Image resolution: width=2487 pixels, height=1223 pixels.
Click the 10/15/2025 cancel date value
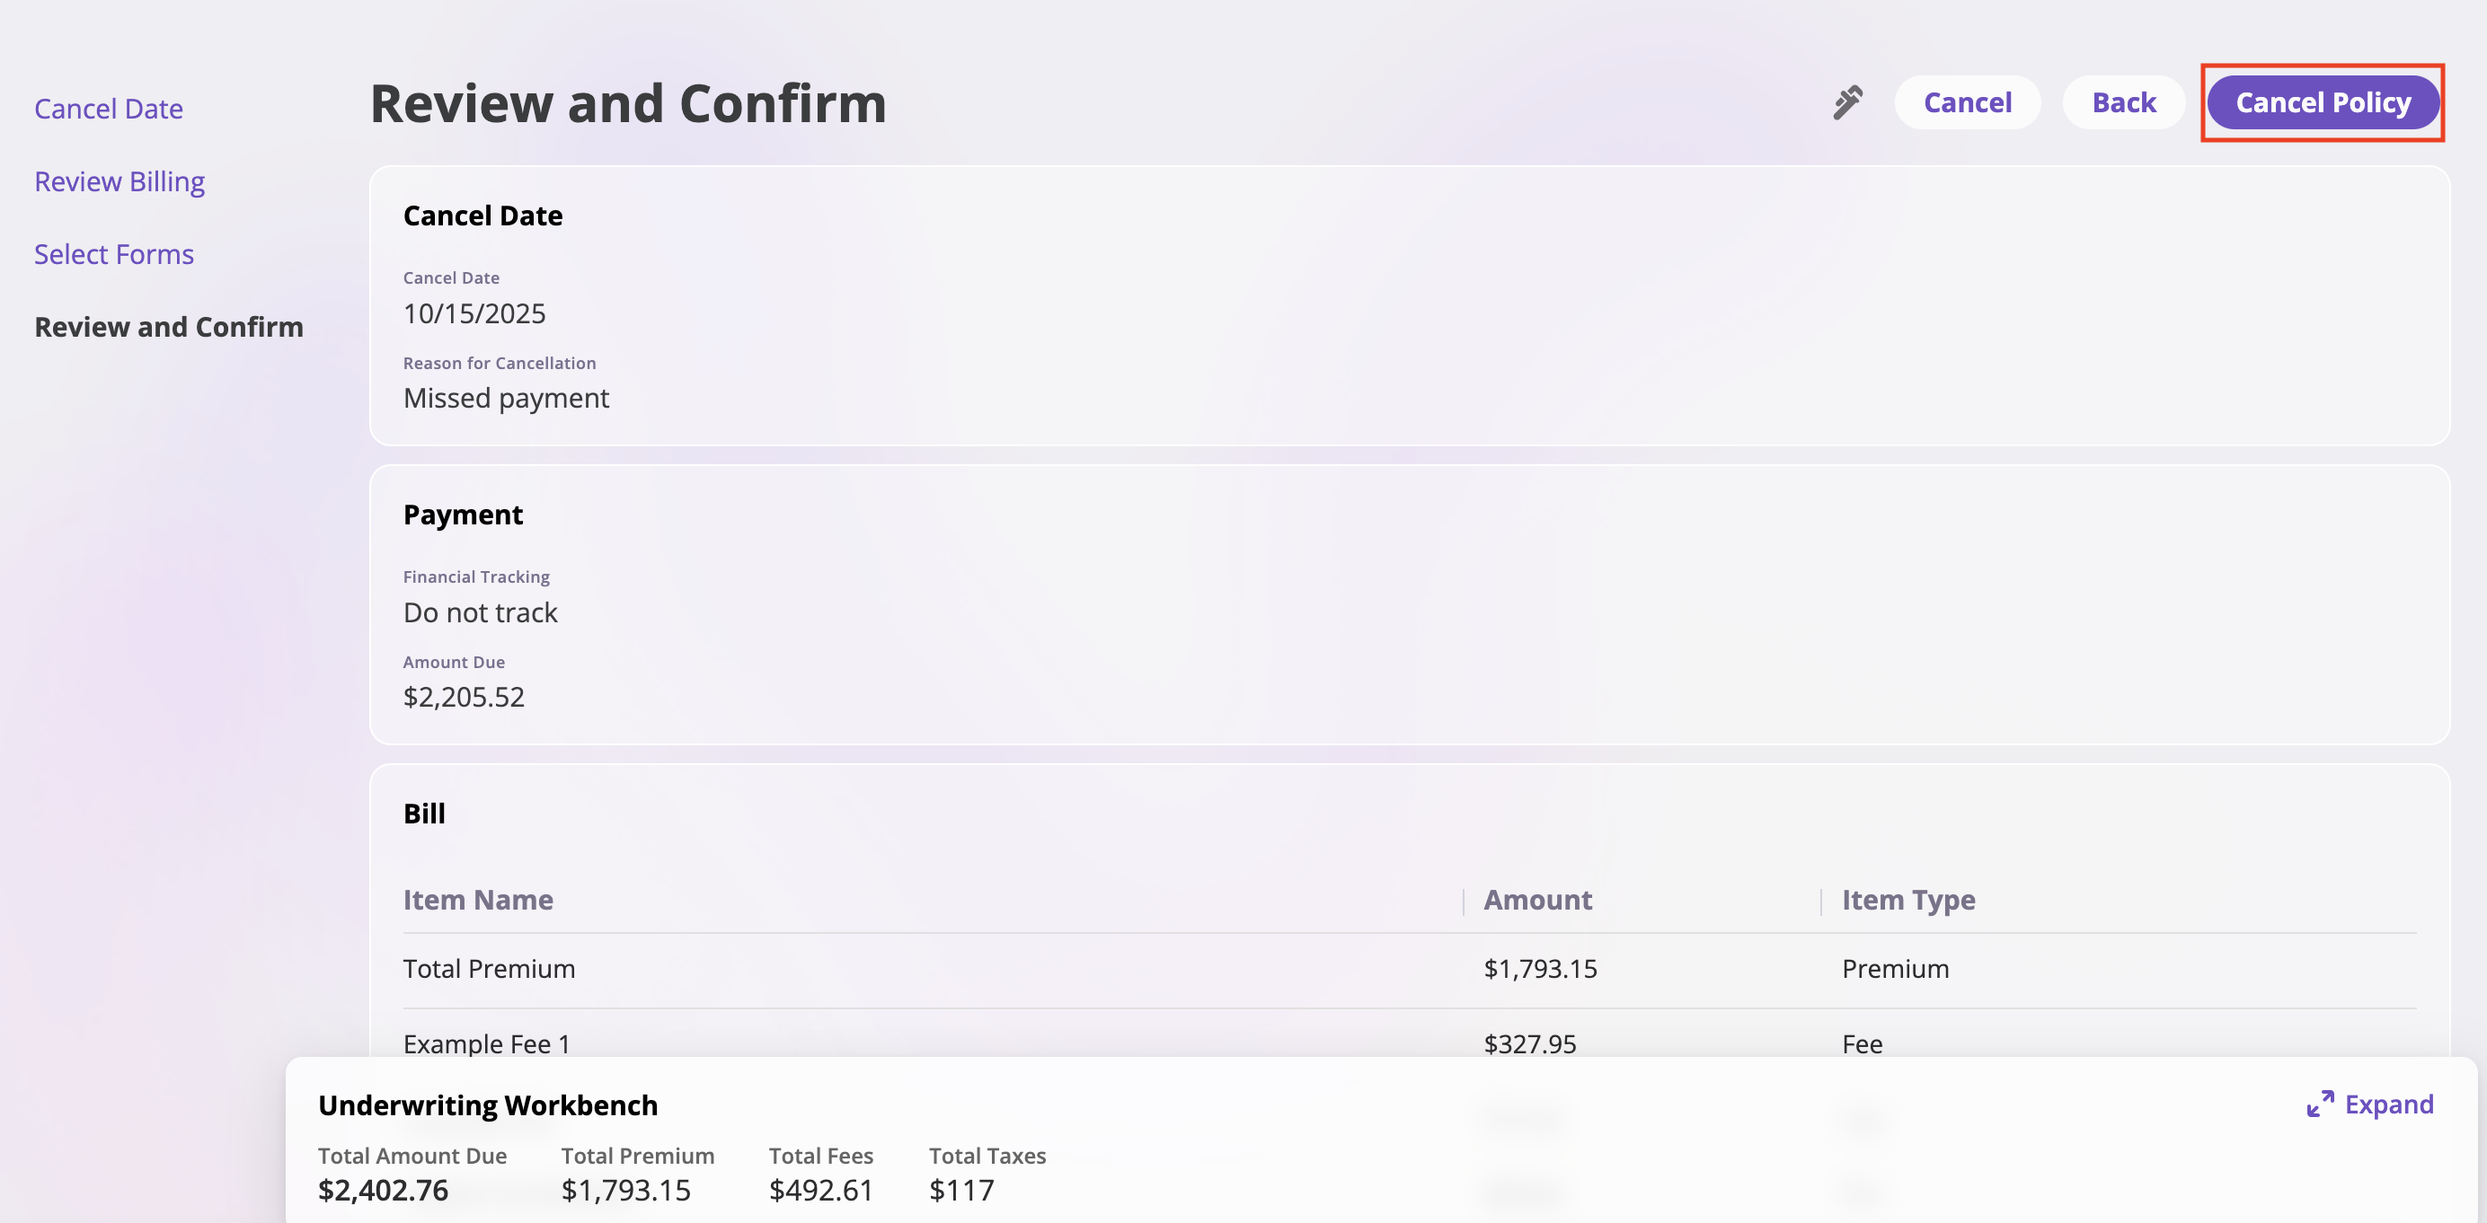(474, 313)
